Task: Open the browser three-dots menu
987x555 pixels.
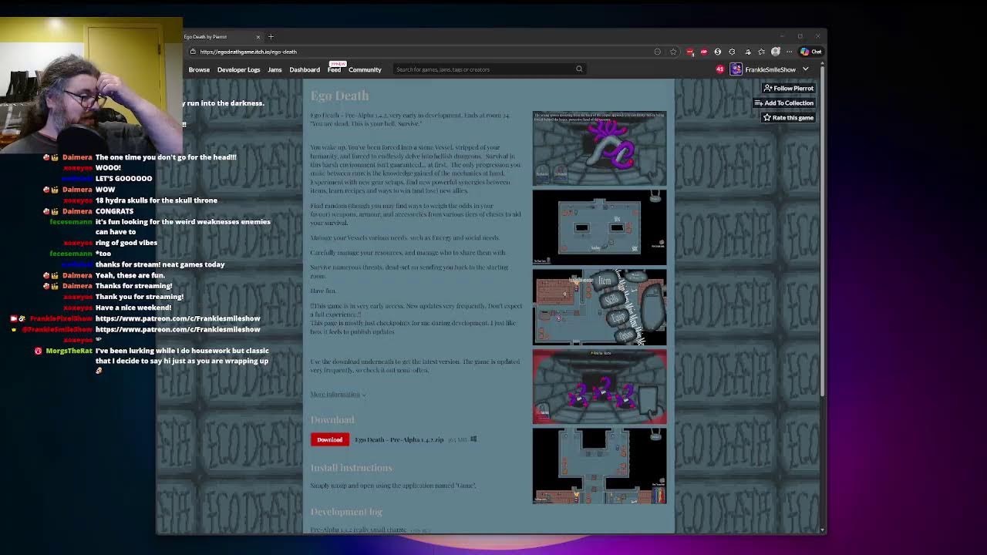Action: click(x=790, y=52)
